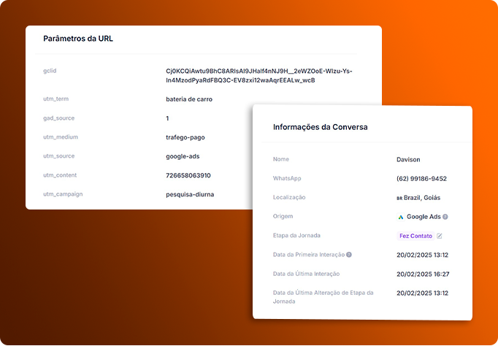
Task: Click the Informações da Conversa heading
Action: (x=320, y=127)
